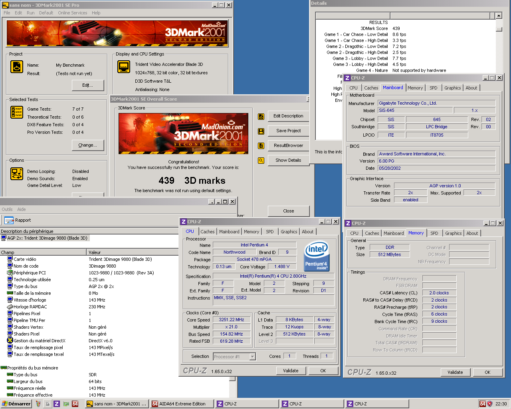Viewport: 511px width, 409px height.
Task: Click the Périphérique PCI row icon
Action: pos(10,273)
